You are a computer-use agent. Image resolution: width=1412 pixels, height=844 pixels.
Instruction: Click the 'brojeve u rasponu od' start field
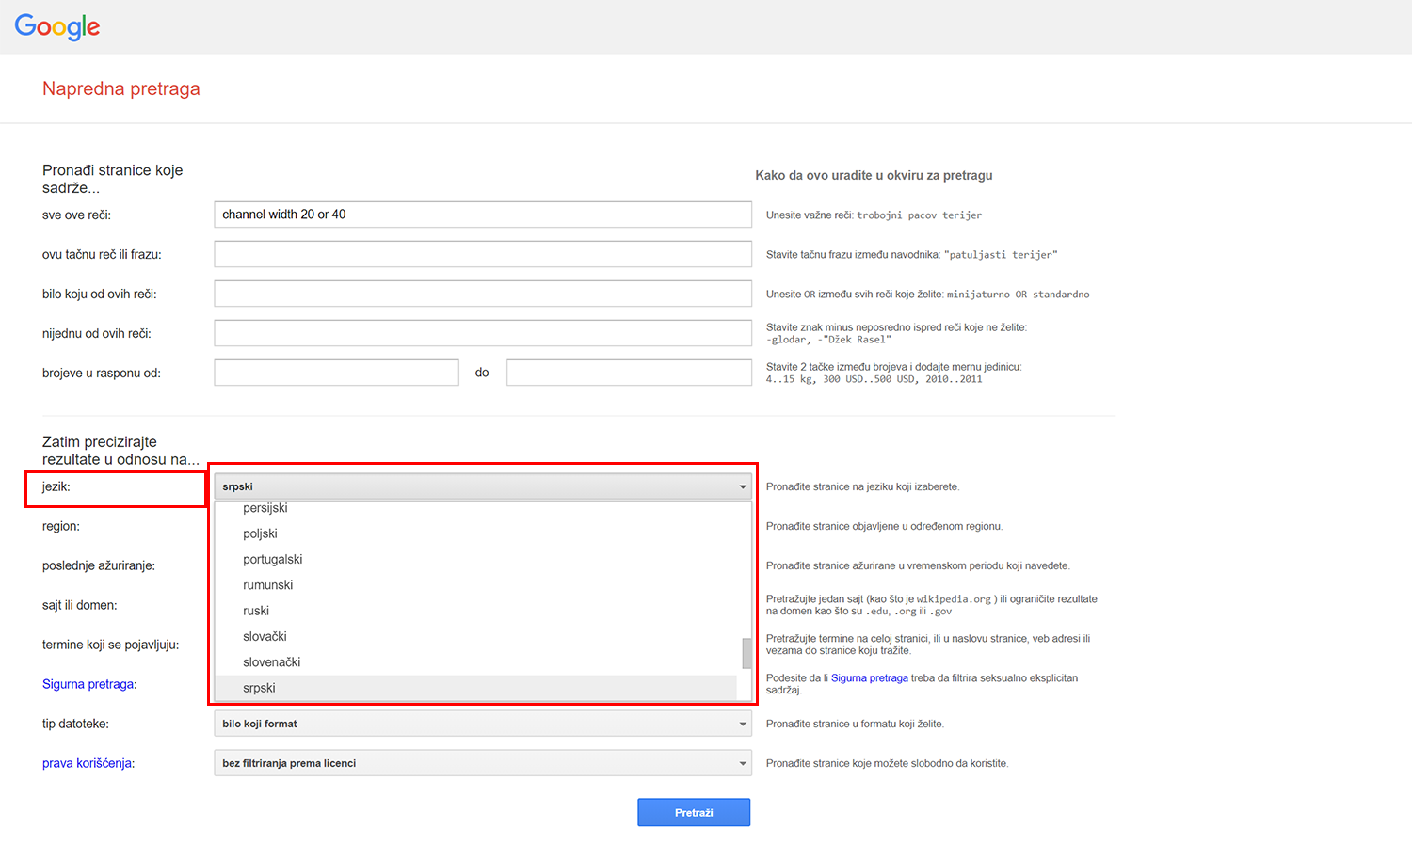[x=336, y=373]
